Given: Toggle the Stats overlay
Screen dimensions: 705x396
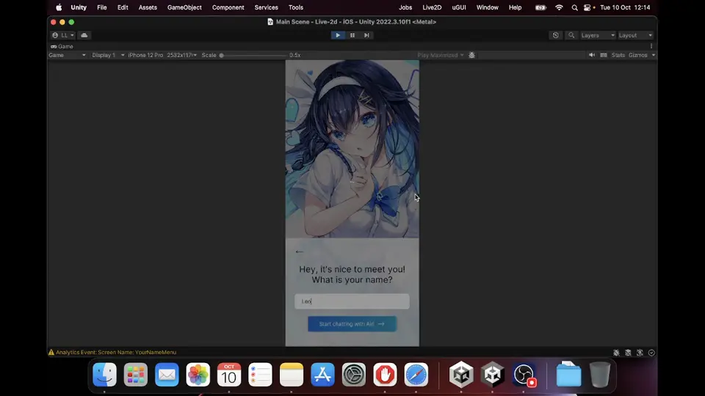Looking at the screenshot, I should [x=618, y=55].
